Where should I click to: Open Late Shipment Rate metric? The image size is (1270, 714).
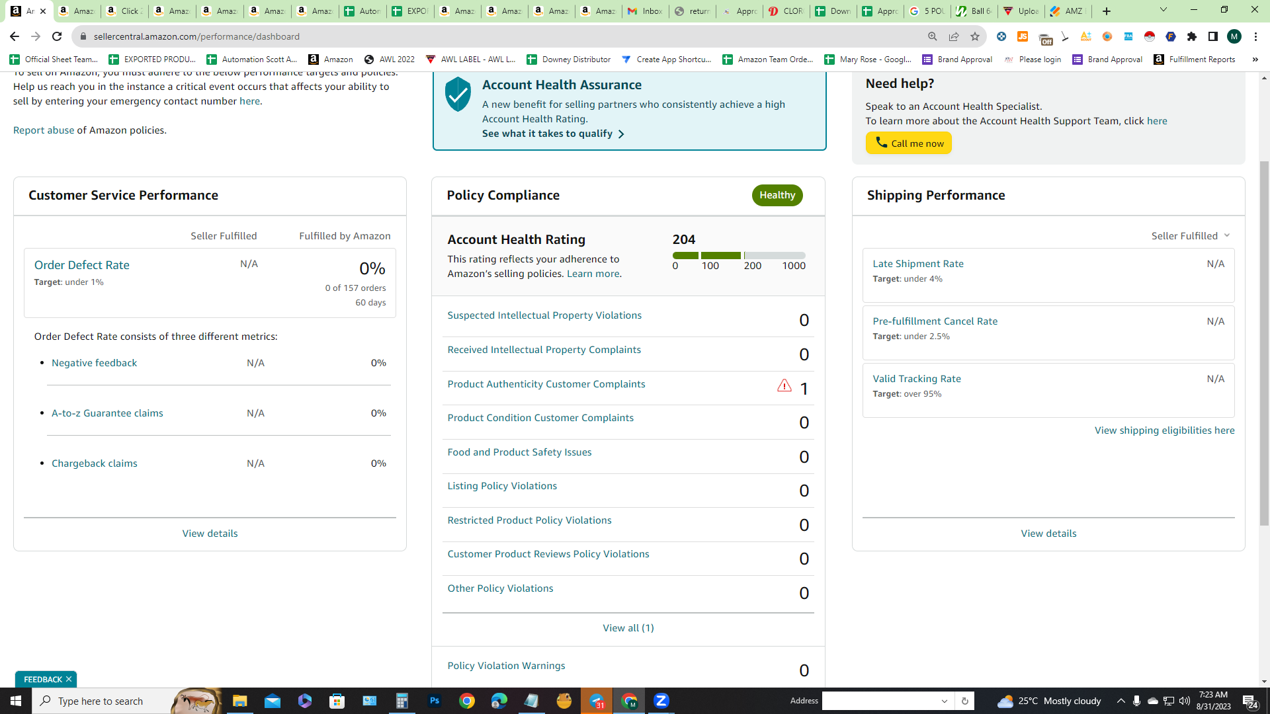click(918, 264)
